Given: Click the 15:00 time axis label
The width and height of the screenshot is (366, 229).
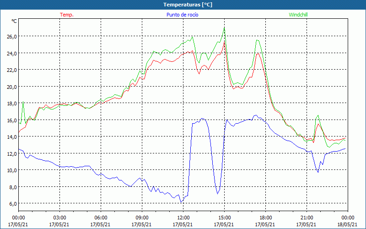Looking at the screenshot, I should point(224,218).
